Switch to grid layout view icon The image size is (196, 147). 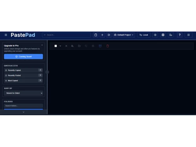click(163, 35)
